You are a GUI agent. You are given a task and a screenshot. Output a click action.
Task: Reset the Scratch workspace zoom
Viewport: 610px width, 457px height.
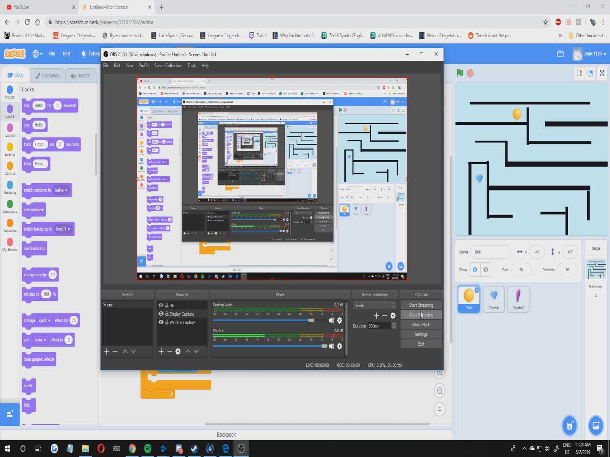[440, 409]
